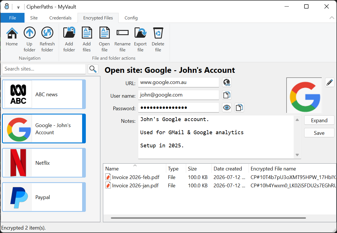Delete the selected file
337x233 pixels.
pyautogui.click(x=158, y=39)
